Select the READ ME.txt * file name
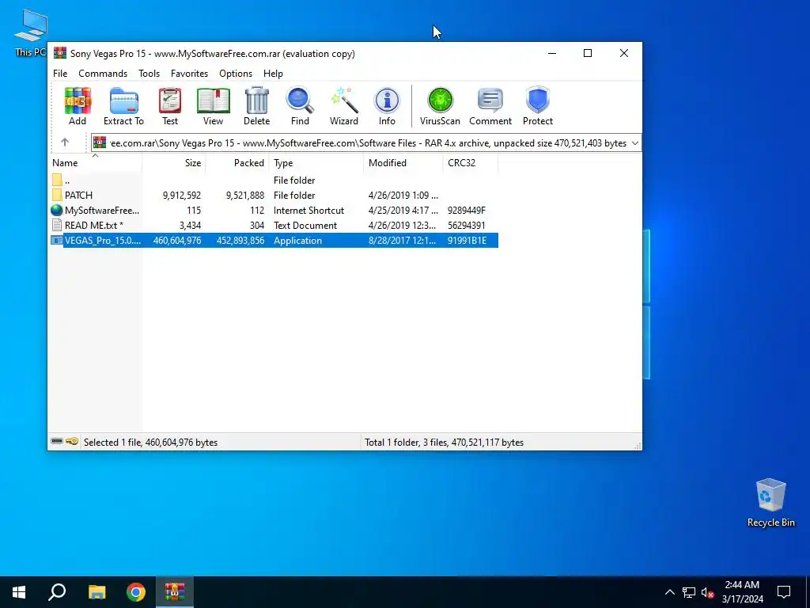Viewport: 810px width, 608px height. pyautogui.click(x=94, y=226)
